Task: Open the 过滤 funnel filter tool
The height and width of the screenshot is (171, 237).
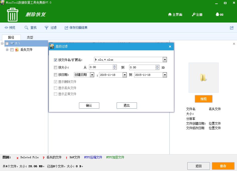Action: (x=51, y=28)
